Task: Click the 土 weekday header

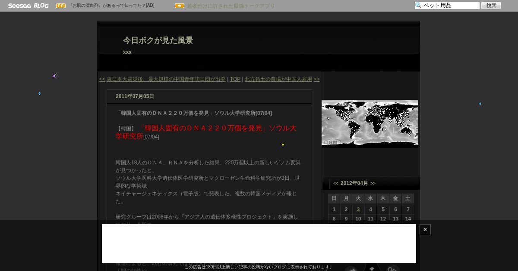Action: pyautogui.click(x=408, y=198)
